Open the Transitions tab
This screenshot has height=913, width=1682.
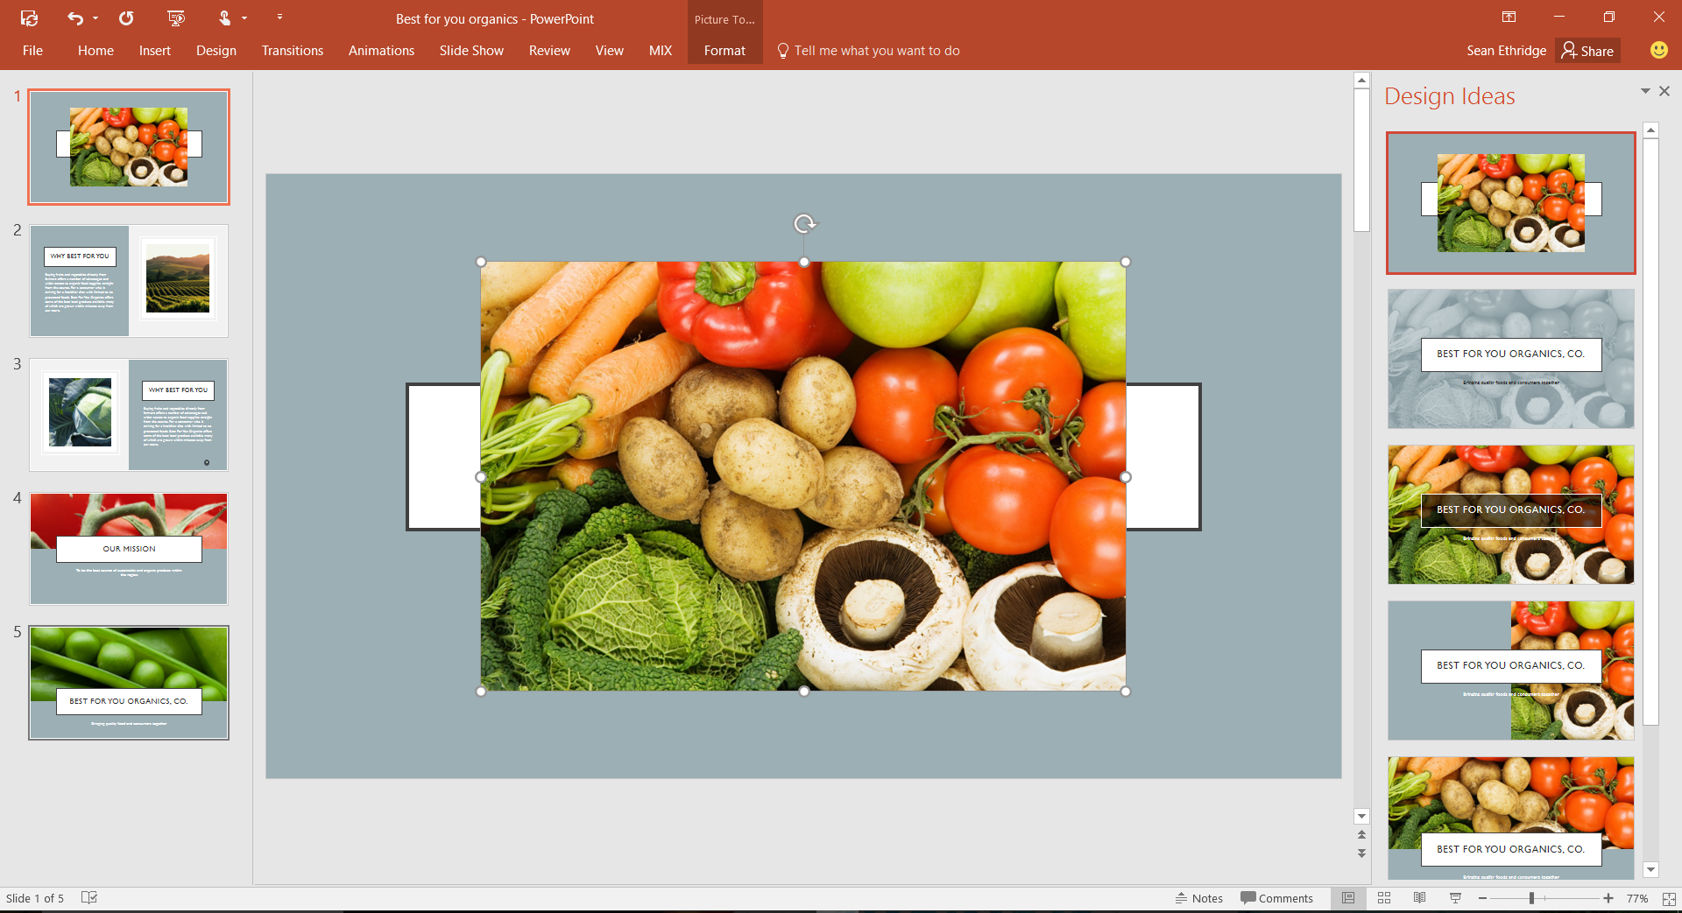pos(293,51)
